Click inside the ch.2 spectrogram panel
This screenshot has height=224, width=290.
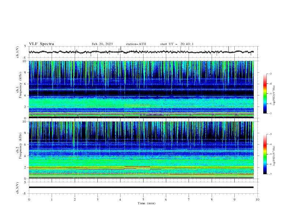coord(141,150)
